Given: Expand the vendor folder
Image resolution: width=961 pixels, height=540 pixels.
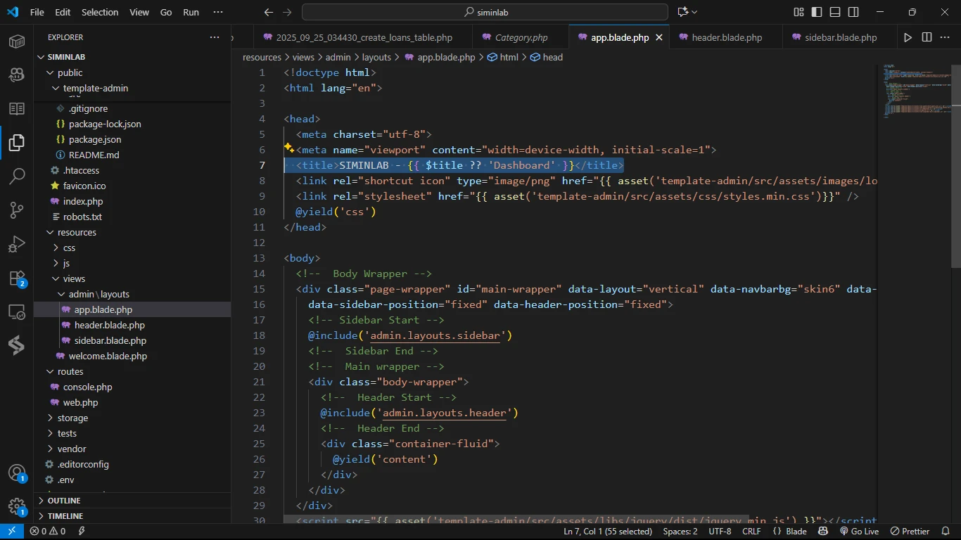Looking at the screenshot, I should pos(72,449).
